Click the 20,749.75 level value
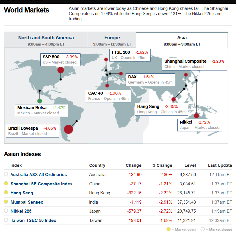 point(187,211)
